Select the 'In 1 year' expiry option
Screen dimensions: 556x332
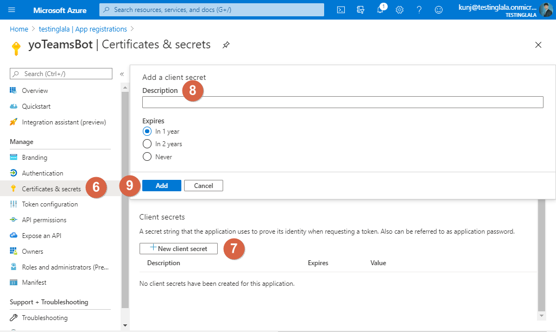(147, 131)
